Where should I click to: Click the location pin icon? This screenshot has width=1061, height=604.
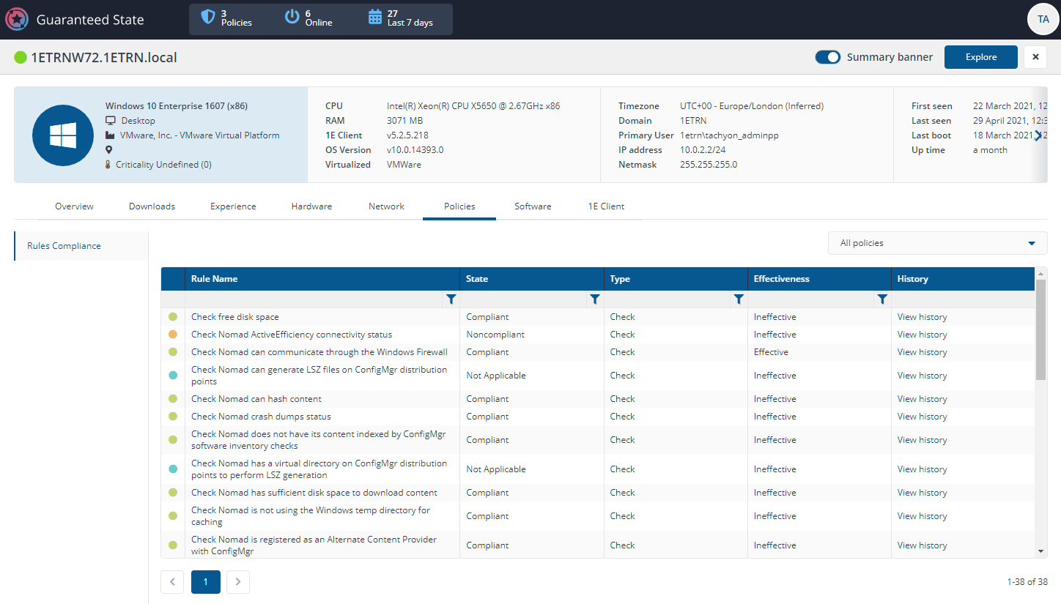(x=109, y=150)
